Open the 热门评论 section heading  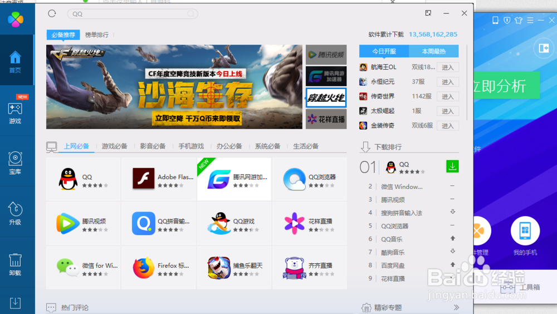click(75, 308)
